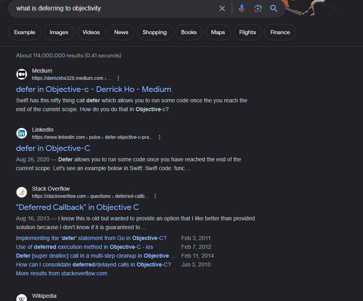Click the 'Wikipedia' site name label
The width and height of the screenshot is (363, 301).
click(x=44, y=296)
